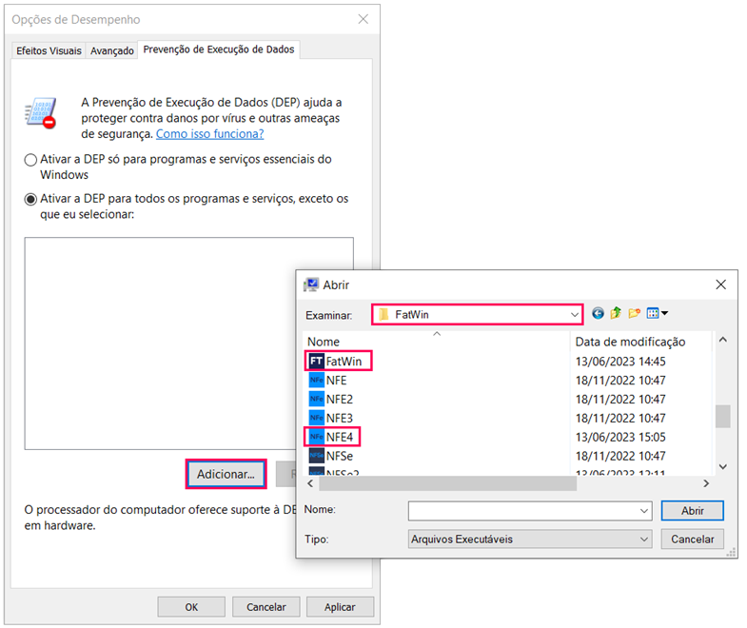Switch to the Efeitos Visuais tab
Viewport: 747px width, 628px height.
[49, 50]
